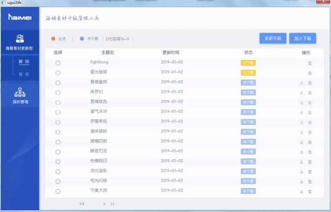Toggle the 未下载 blue filter option

[82, 39]
